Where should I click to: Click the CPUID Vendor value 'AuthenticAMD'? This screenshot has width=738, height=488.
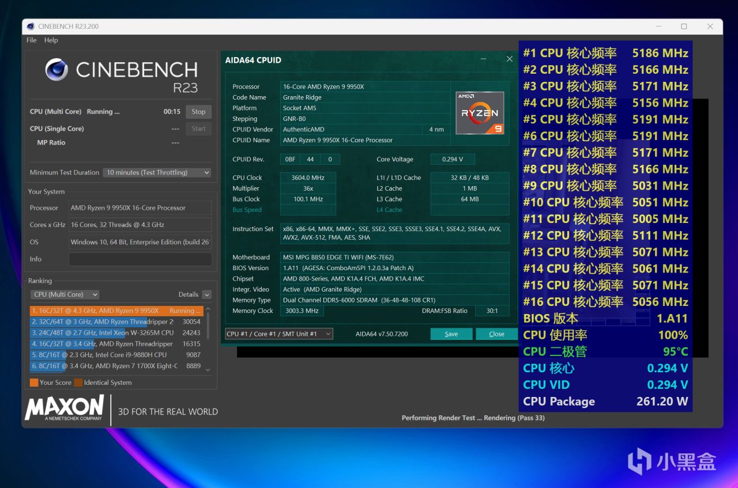coord(351,130)
